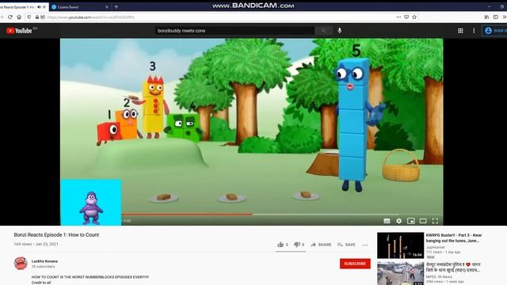507x285 pixels.
Task: Click the video title 'Bonzi Reacts Episode 1: How to Count'
Action: click(56, 235)
